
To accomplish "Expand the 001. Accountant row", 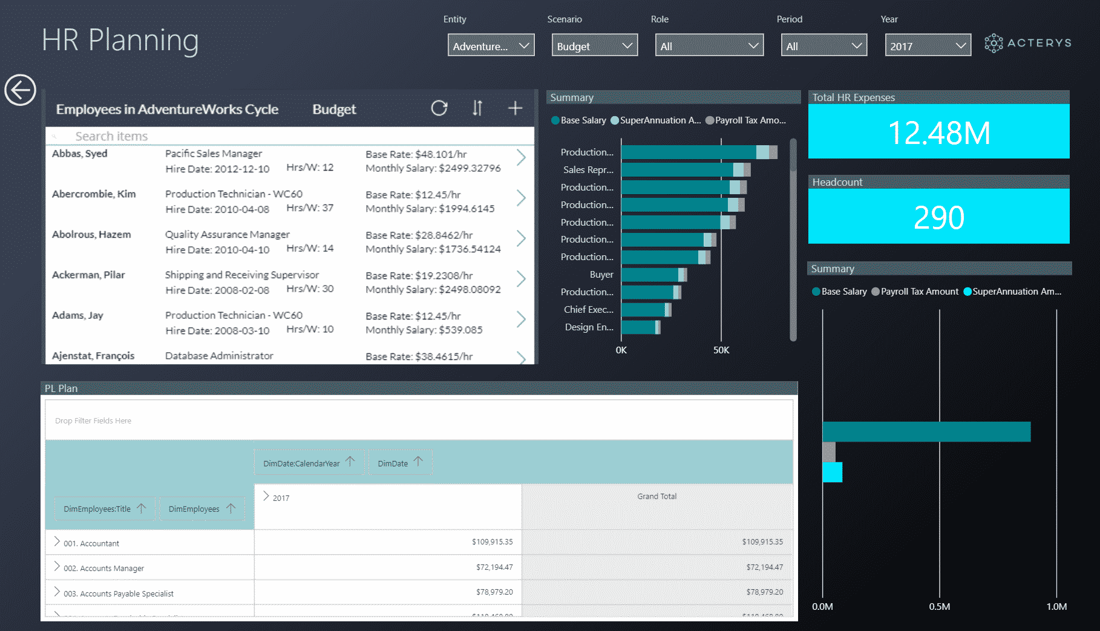I will coord(56,542).
